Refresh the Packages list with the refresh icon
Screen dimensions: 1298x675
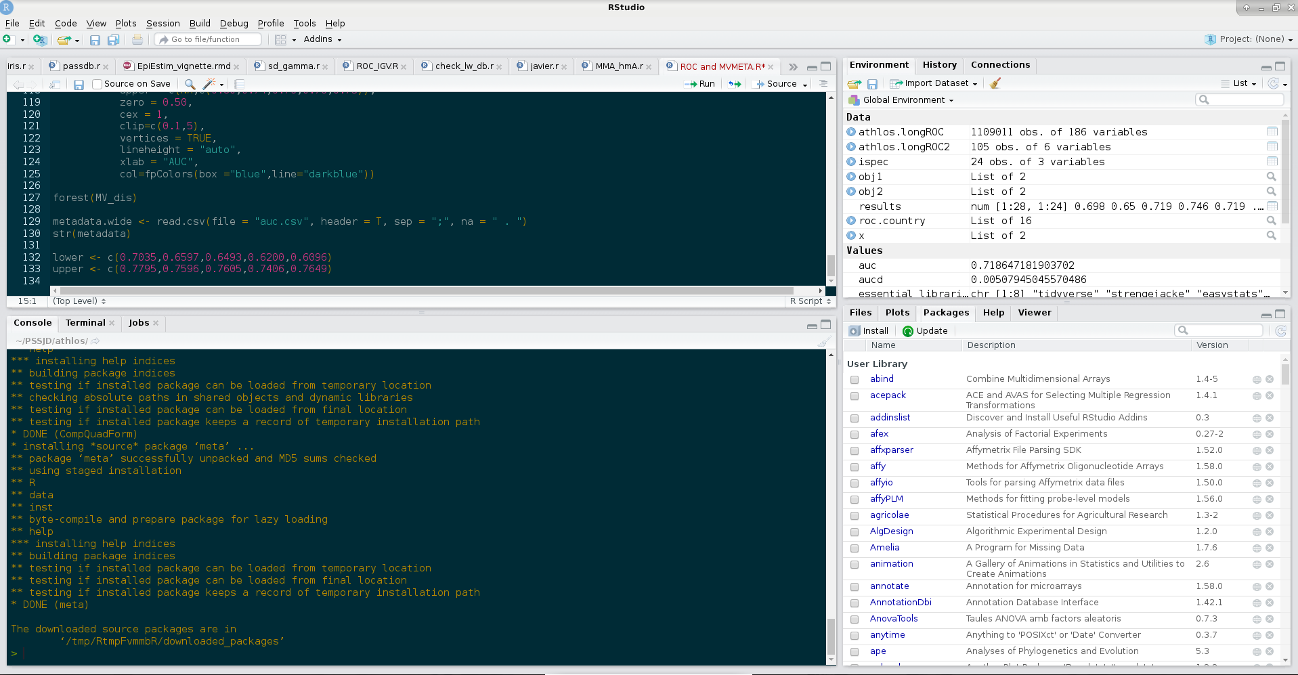tap(1280, 331)
